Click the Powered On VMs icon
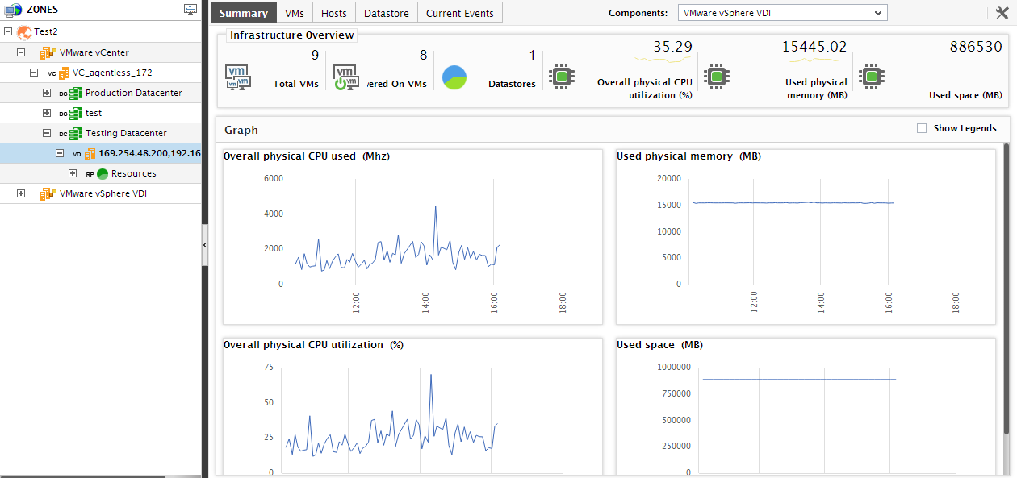This screenshot has width=1017, height=478. pyautogui.click(x=346, y=77)
